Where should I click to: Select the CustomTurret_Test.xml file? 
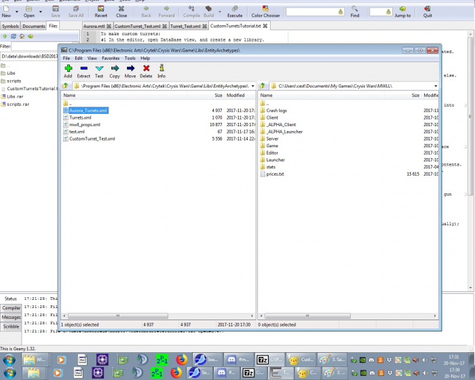tap(92, 138)
